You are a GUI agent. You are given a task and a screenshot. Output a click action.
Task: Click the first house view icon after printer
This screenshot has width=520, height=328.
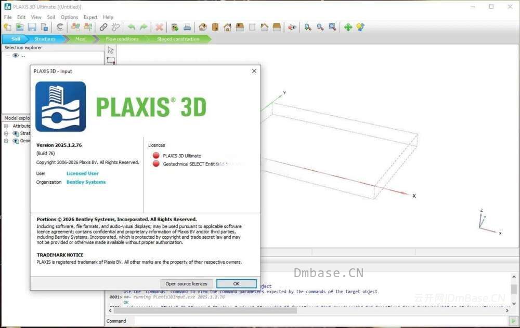203,27
